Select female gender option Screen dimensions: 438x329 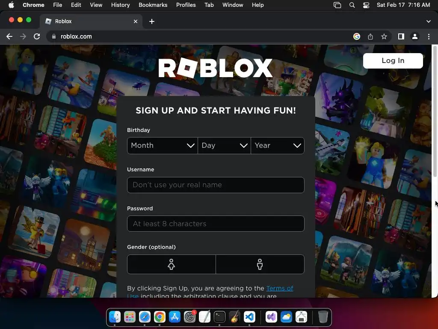(x=171, y=264)
